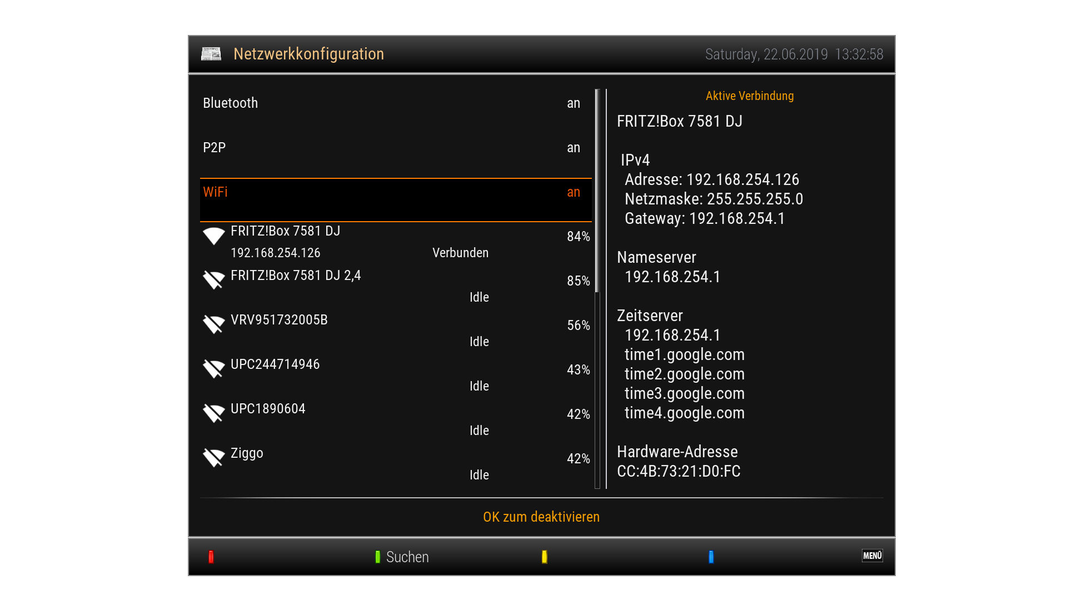Click 'OK zum deaktivieren' hint text
This screenshot has width=1067, height=600.
[541, 517]
